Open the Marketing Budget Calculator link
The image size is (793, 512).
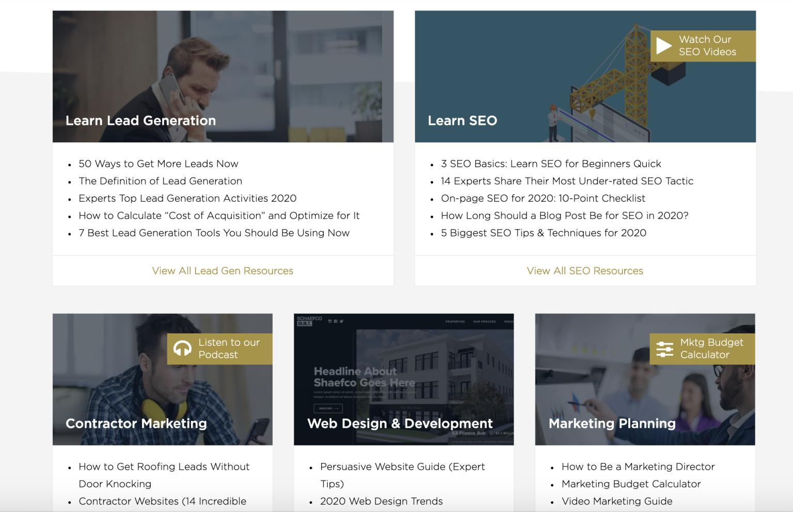coord(631,484)
